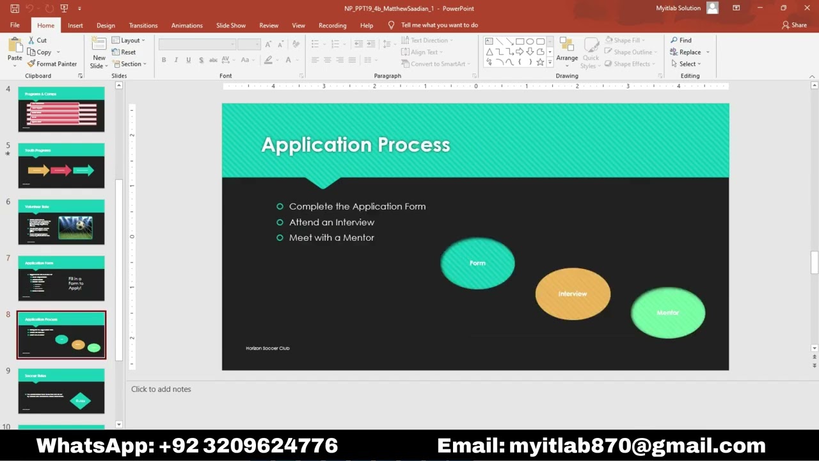Click the Center alignment icon
Image resolution: width=819 pixels, height=461 pixels.
coord(328,60)
